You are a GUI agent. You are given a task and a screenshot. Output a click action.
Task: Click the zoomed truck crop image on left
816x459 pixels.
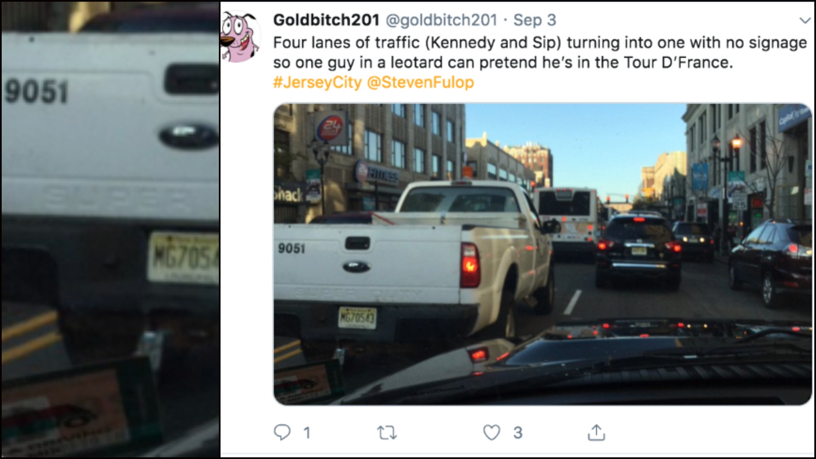click(x=110, y=229)
